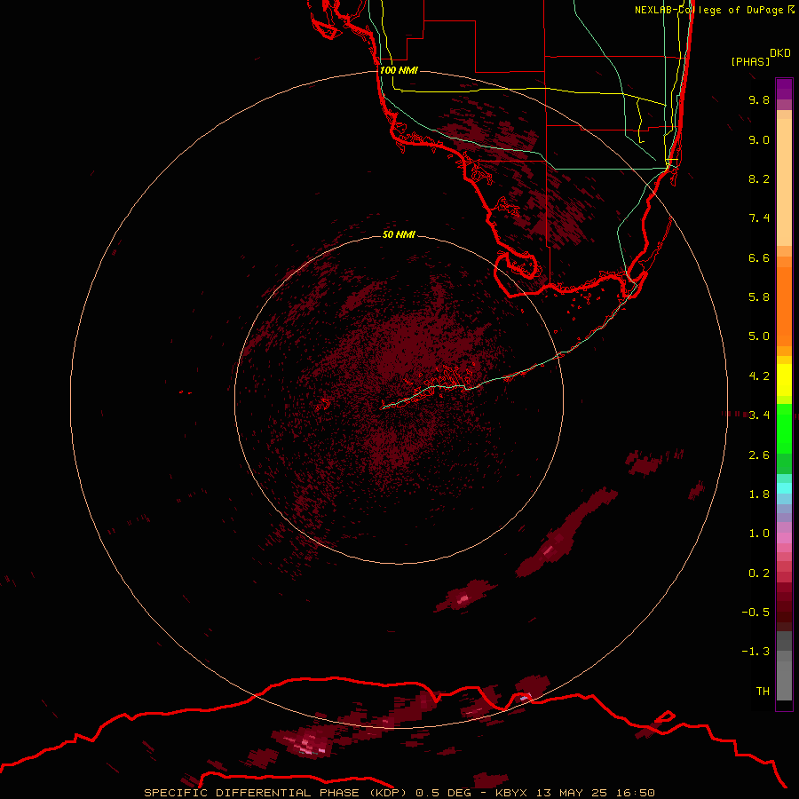Click the -0.5 legend value
Image resolution: width=799 pixels, height=799 pixels.
pyautogui.click(x=755, y=613)
